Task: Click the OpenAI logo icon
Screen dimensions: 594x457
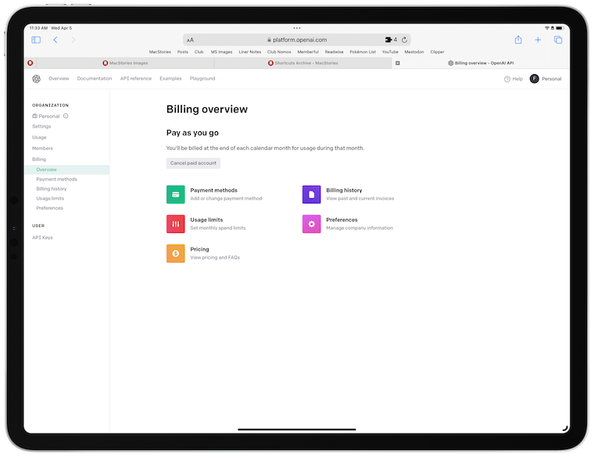Action: point(37,79)
